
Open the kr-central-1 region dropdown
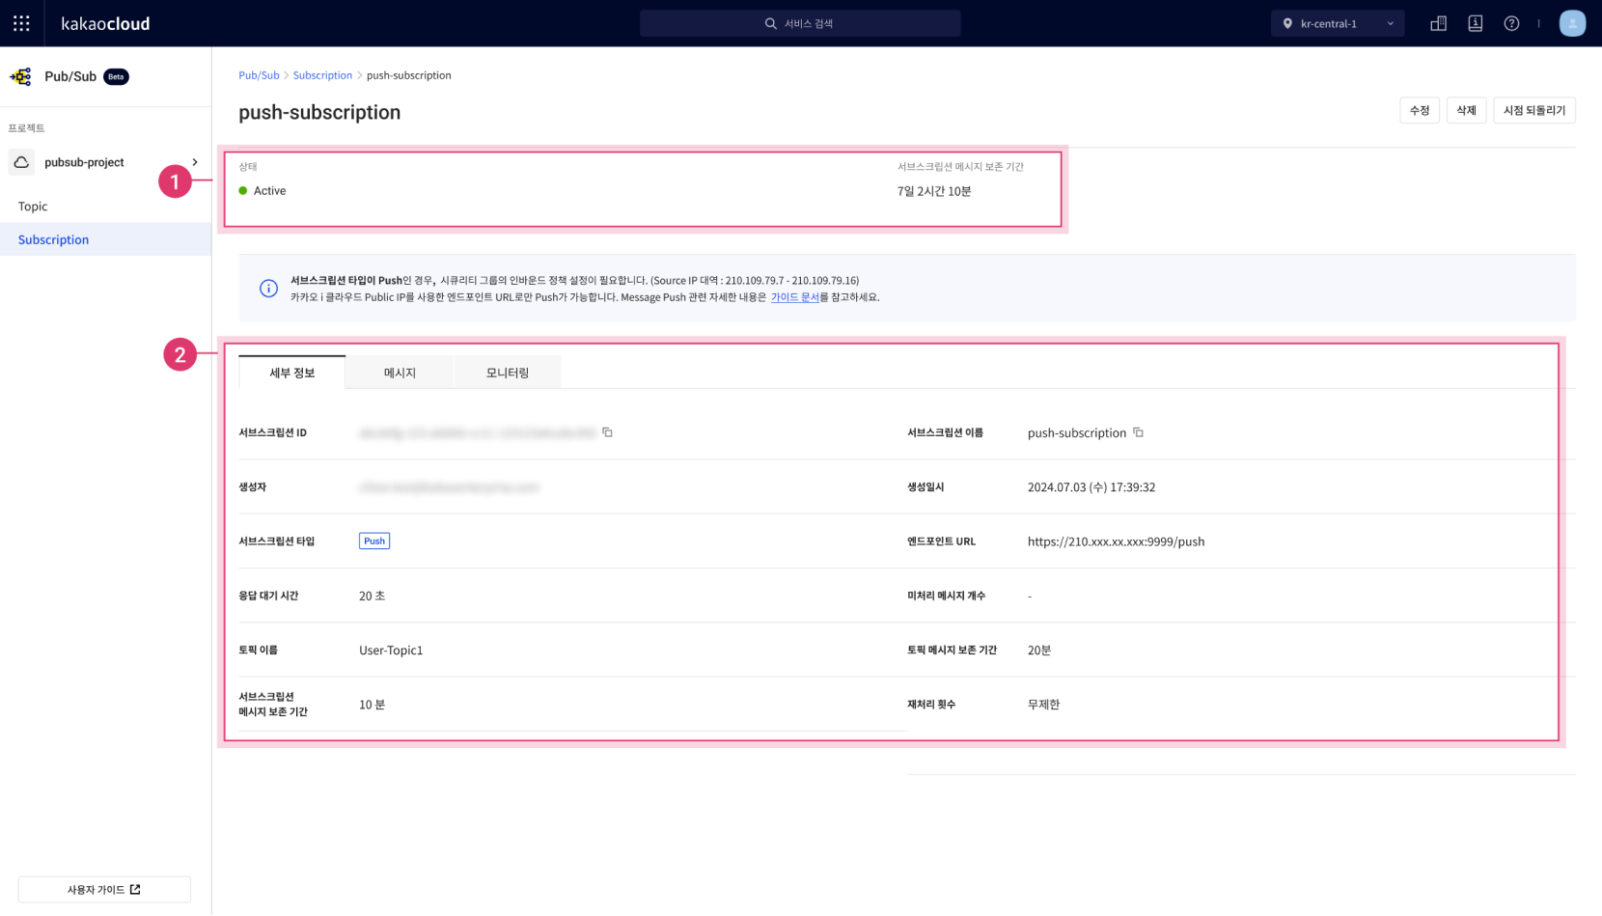coord(1337,23)
